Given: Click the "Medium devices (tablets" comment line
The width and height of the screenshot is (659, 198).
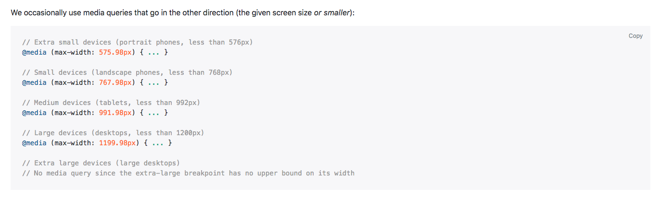Looking at the screenshot, I should click(x=111, y=103).
